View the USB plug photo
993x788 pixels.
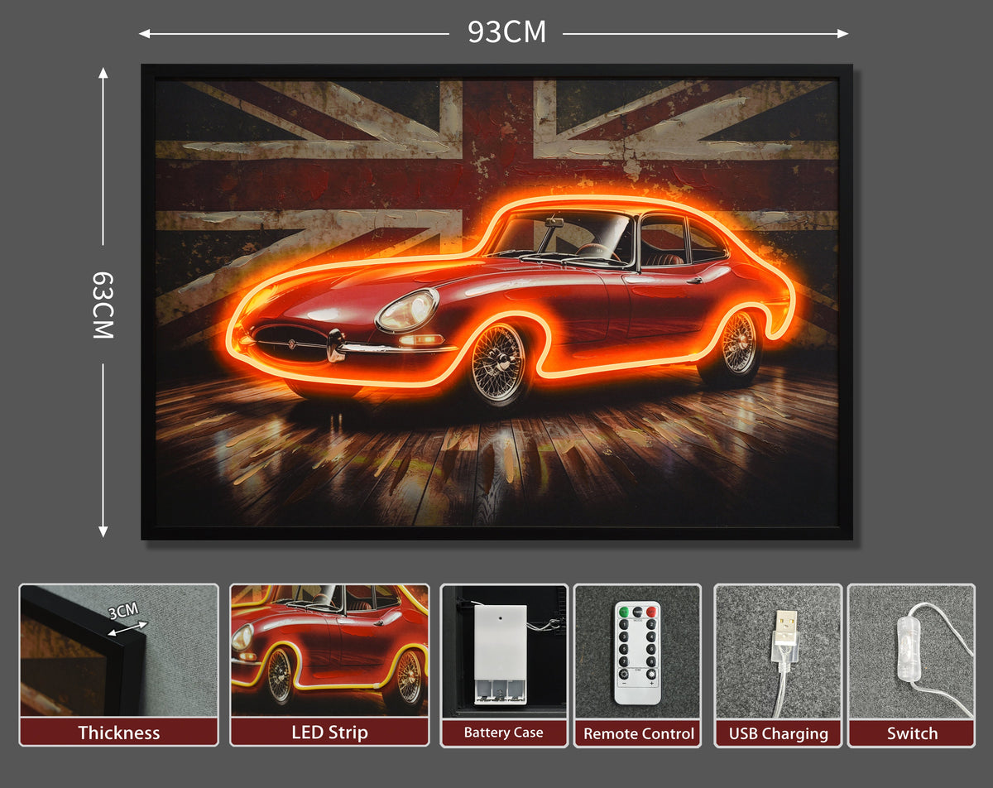coord(778,651)
